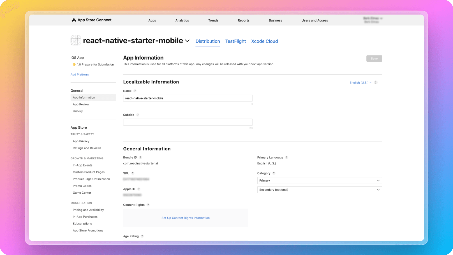The width and height of the screenshot is (453, 255).
Task: Click the empty Subtitle input field
Action: (x=188, y=122)
